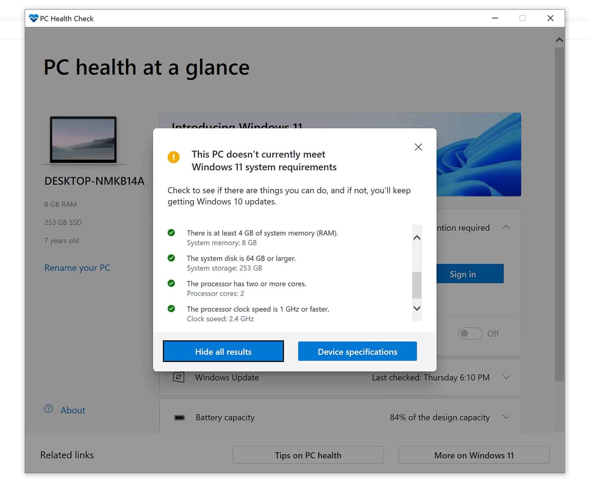Open Device specifications

point(357,352)
